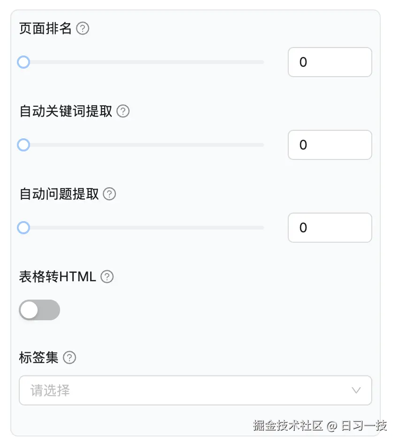Click the 表格转HTML label text
This screenshot has width=399, height=444.
57,277
